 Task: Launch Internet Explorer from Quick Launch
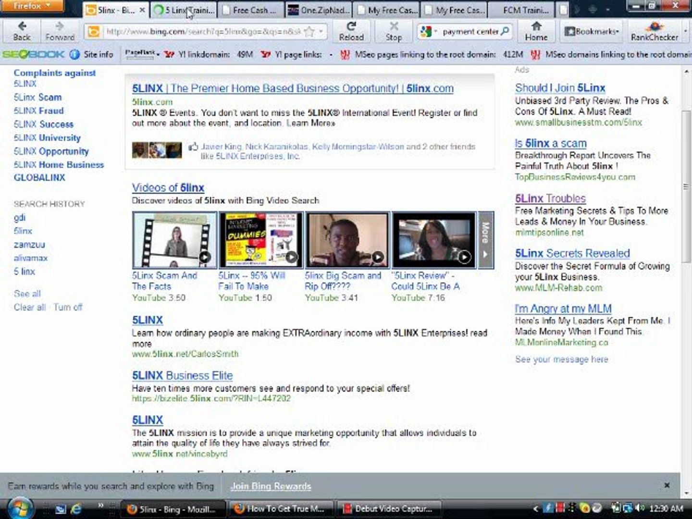(x=76, y=508)
